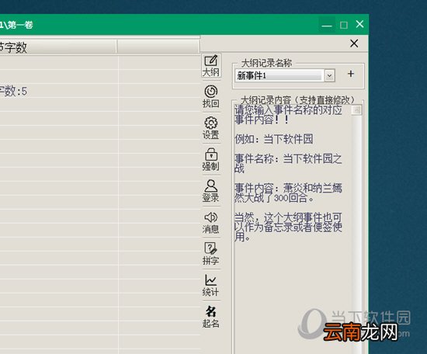Click the paragraph starting 事件内容：萧炎
Viewport: 427px width, 354px height.
tap(288, 193)
